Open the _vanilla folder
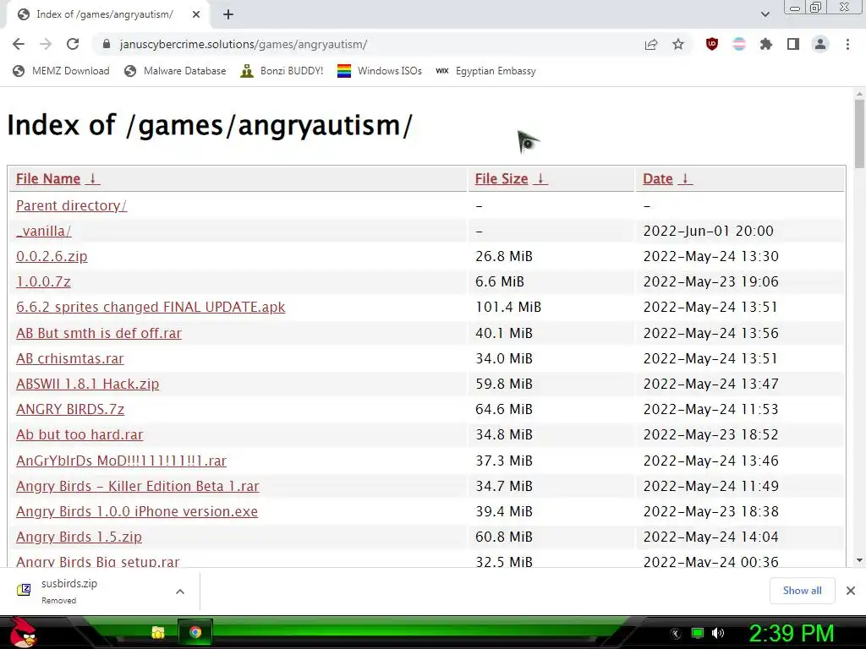The width and height of the screenshot is (866, 649). click(x=44, y=231)
